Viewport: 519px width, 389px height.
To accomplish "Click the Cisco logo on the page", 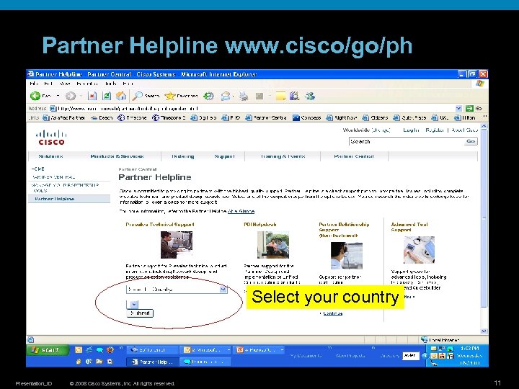I will (51, 138).
